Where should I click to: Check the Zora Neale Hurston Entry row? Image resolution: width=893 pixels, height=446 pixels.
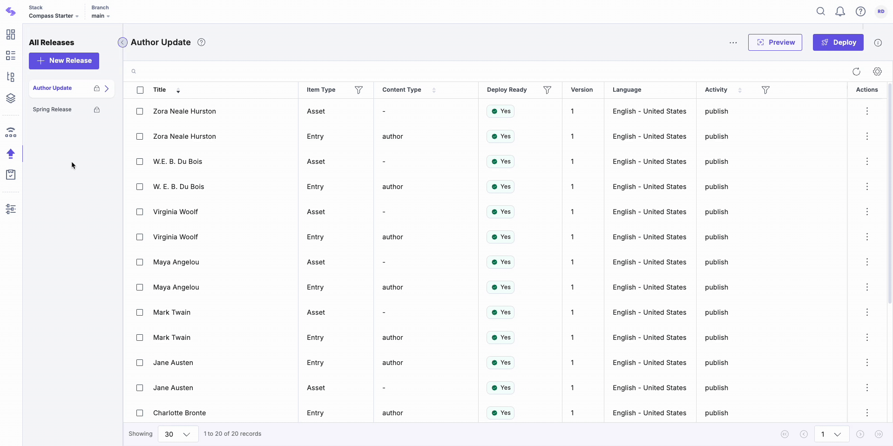click(140, 136)
